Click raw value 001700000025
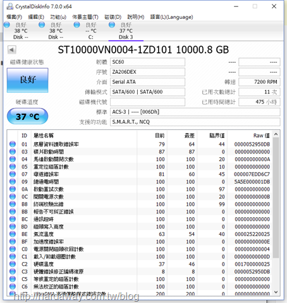 point(252,264)
